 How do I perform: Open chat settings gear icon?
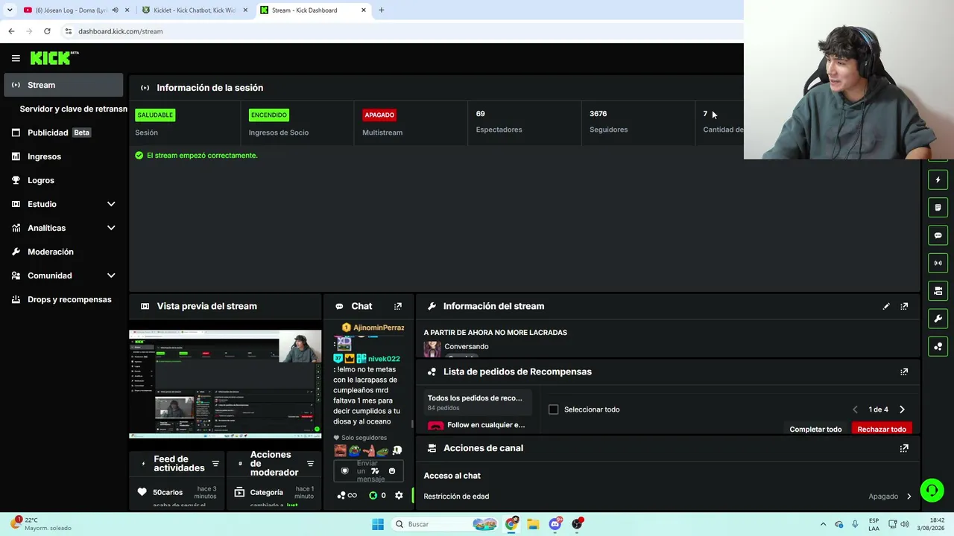tap(399, 496)
